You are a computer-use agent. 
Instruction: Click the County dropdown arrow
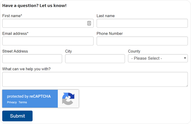(185, 58)
